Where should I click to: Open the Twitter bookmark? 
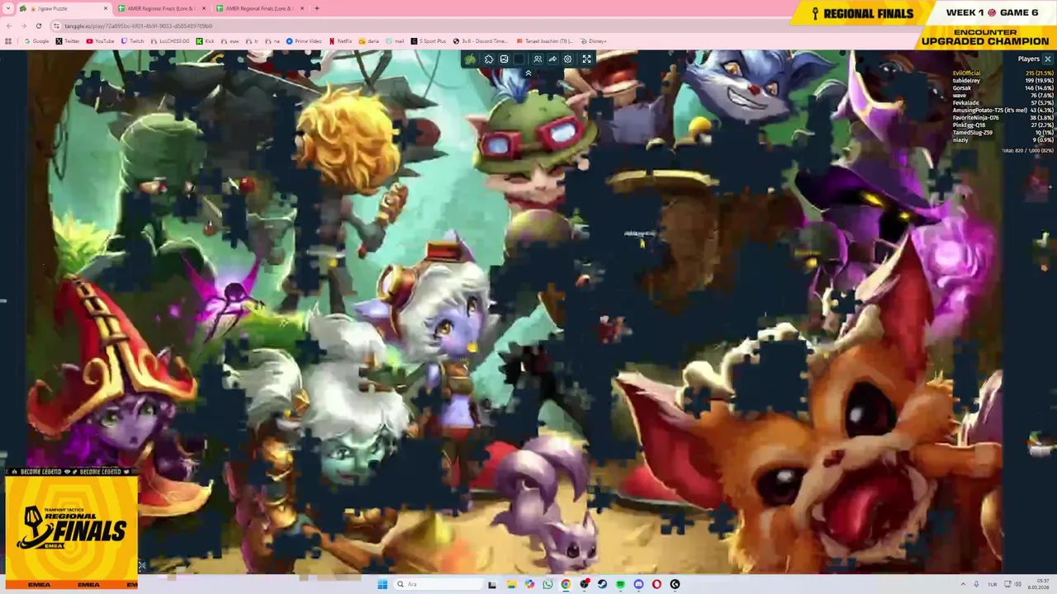68,40
